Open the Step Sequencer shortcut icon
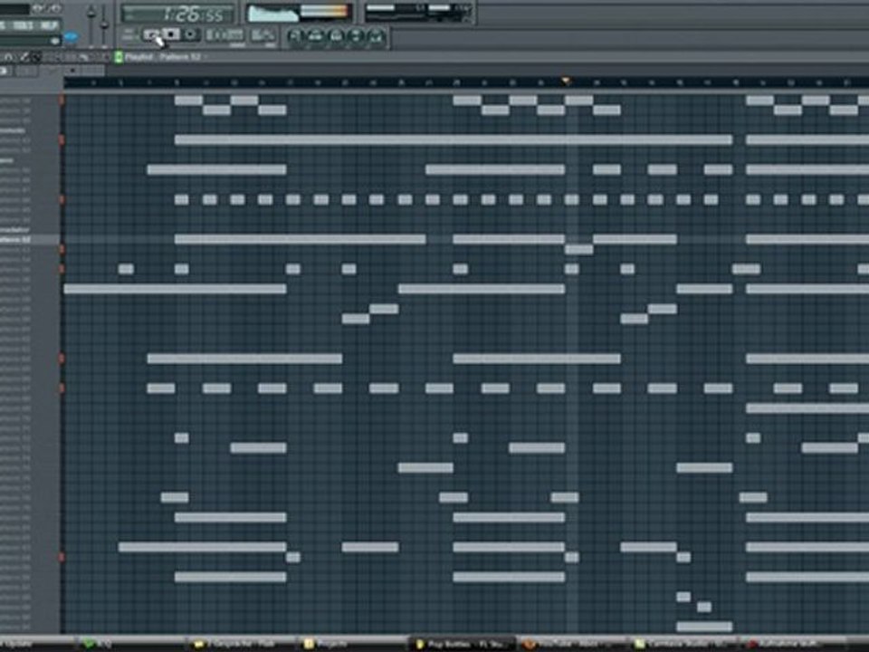This screenshot has width=869, height=652. click(316, 36)
